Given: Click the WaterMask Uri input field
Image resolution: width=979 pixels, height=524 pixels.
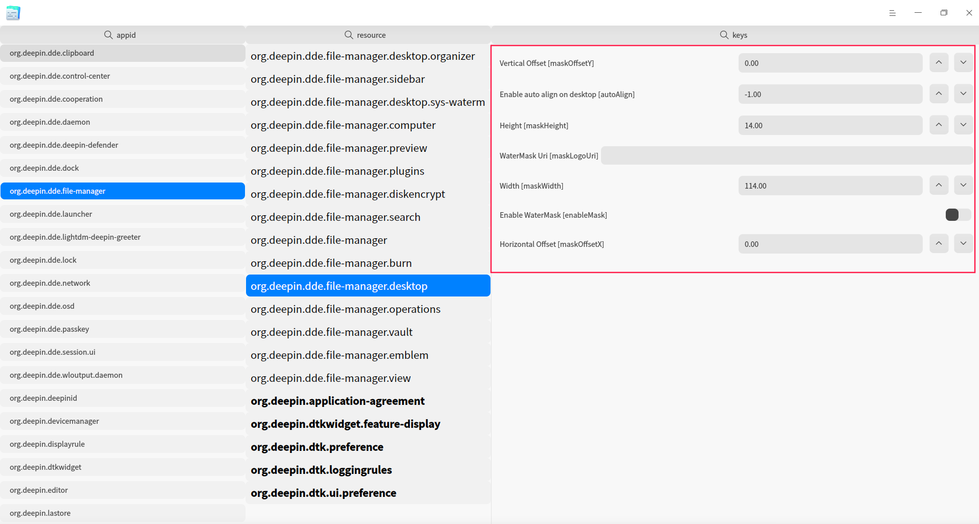Looking at the screenshot, I should coord(787,155).
